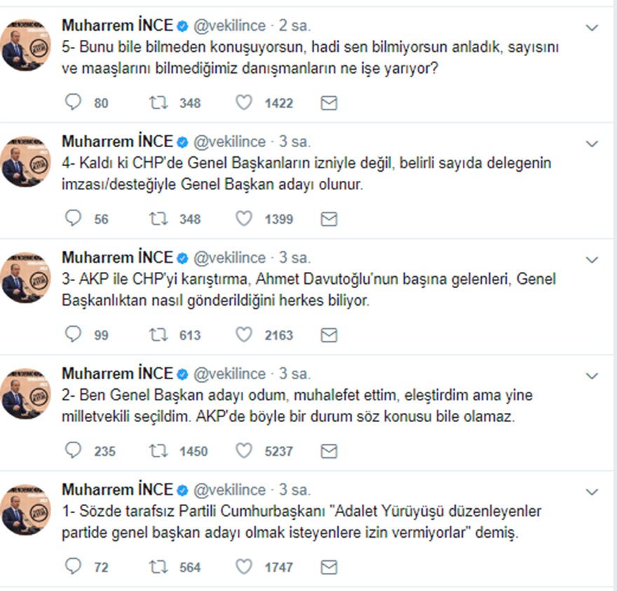
Task: Retweet the tweet with 1450 retweets
Action: point(158,450)
